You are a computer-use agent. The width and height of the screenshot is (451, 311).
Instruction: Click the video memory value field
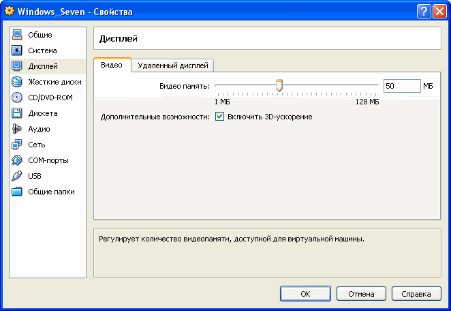(401, 86)
